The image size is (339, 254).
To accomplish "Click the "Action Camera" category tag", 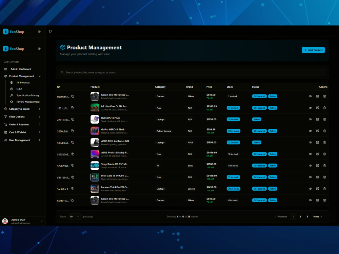I will (164, 131).
